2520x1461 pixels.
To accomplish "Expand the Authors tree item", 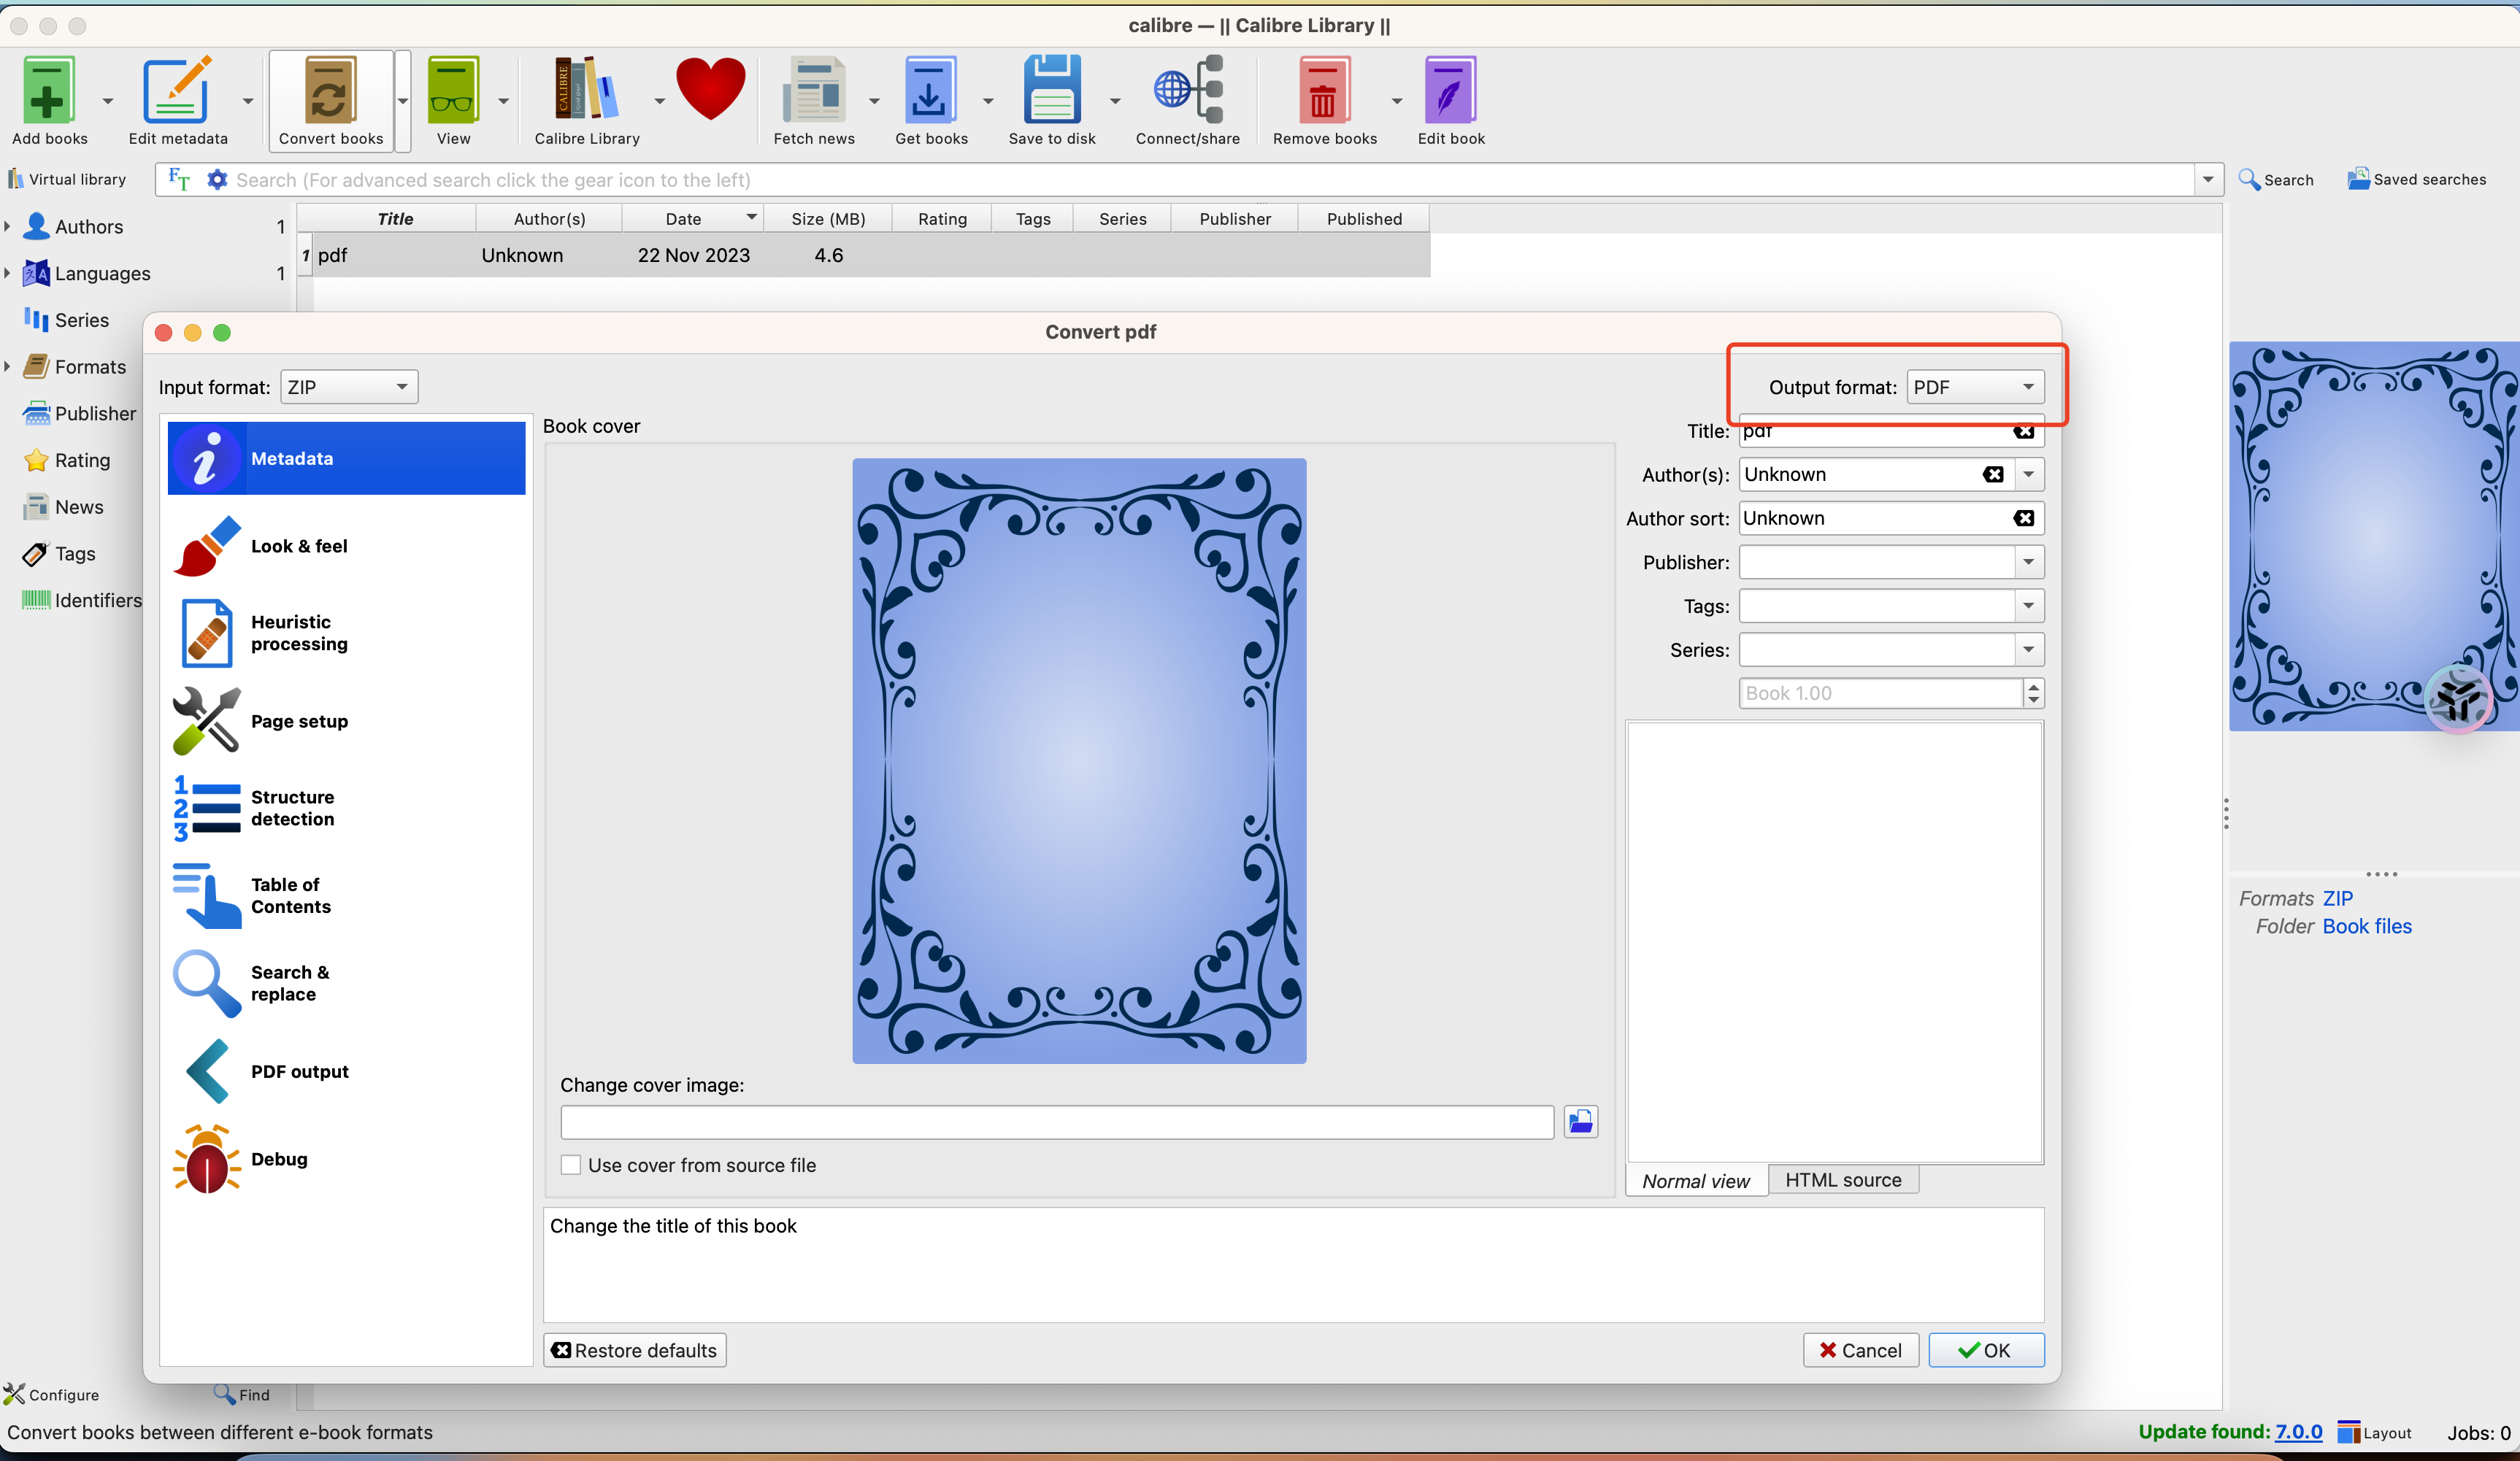I will (x=8, y=227).
